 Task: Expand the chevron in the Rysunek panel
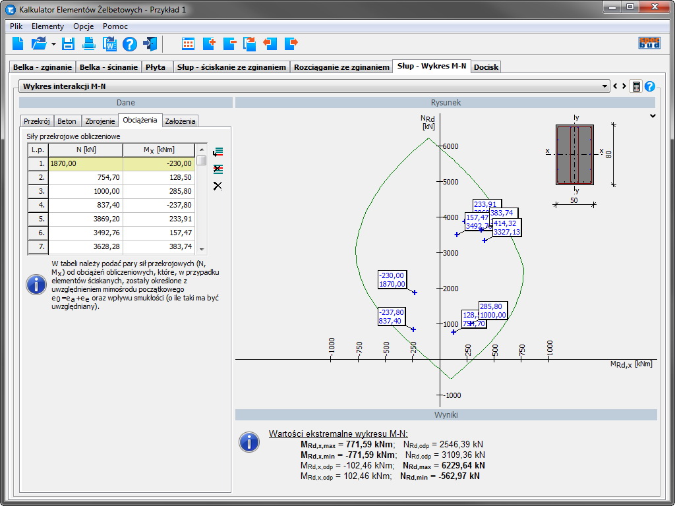tap(653, 116)
